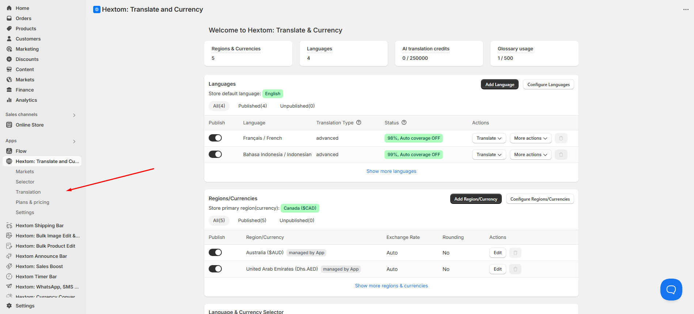
Task: Select the Published(5) regions tab
Action: coord(252,220)
